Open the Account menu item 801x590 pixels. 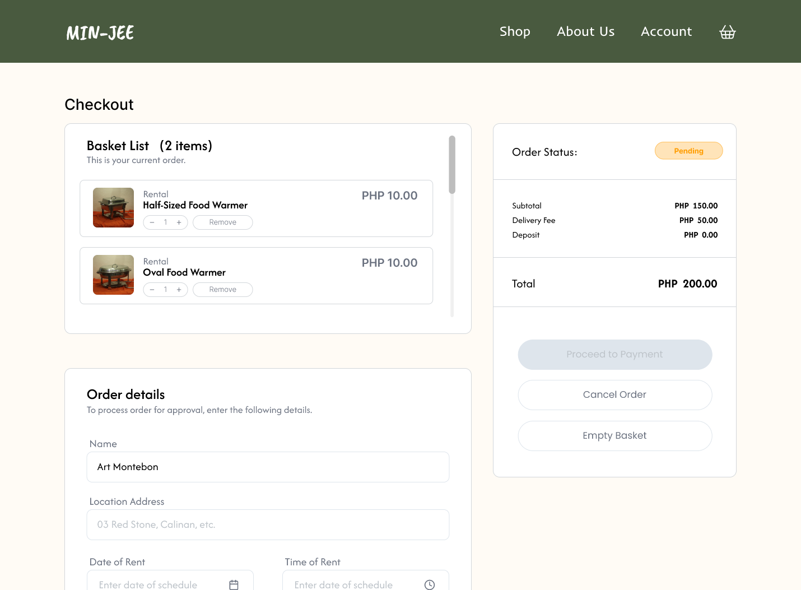pos(666,31)
